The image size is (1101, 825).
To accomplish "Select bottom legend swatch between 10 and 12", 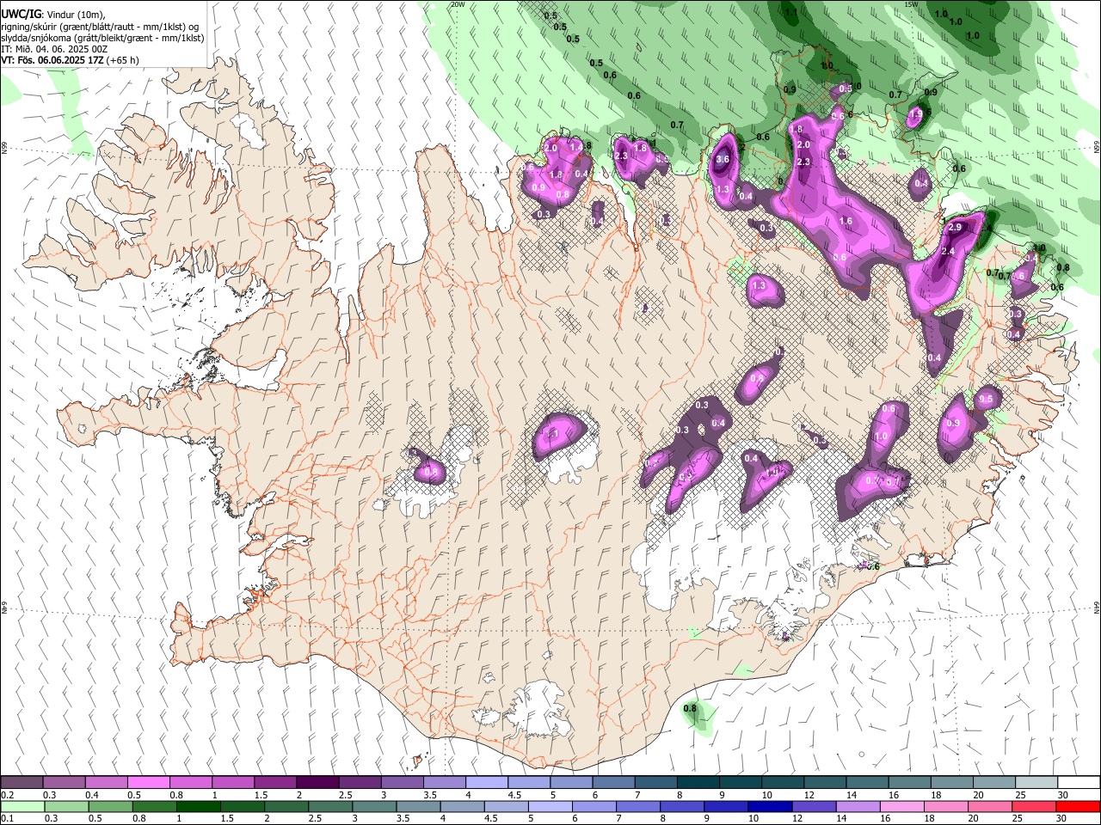I will pyautogui.click(x=768, y=806).
